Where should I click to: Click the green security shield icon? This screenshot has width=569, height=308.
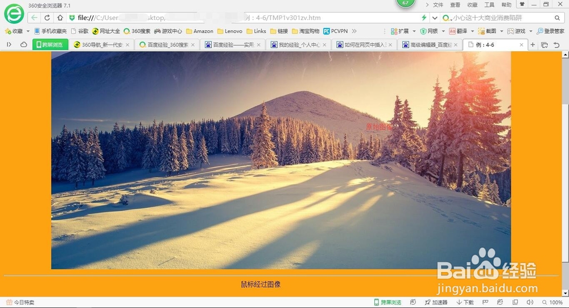pyautogui.click(x=72, y=18)
